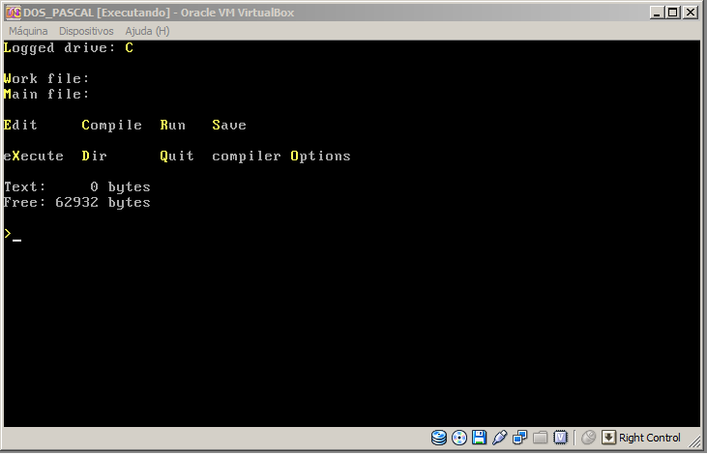707x455 pixels.
Task: Open the Dispositivos menu
Action: pos(86,31)
